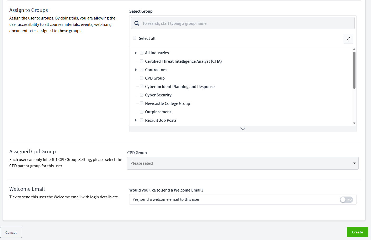Click 'Yes, send a welcome email' text
The image size is (371, 240).
pyautogui.click(x=166, y=199)
